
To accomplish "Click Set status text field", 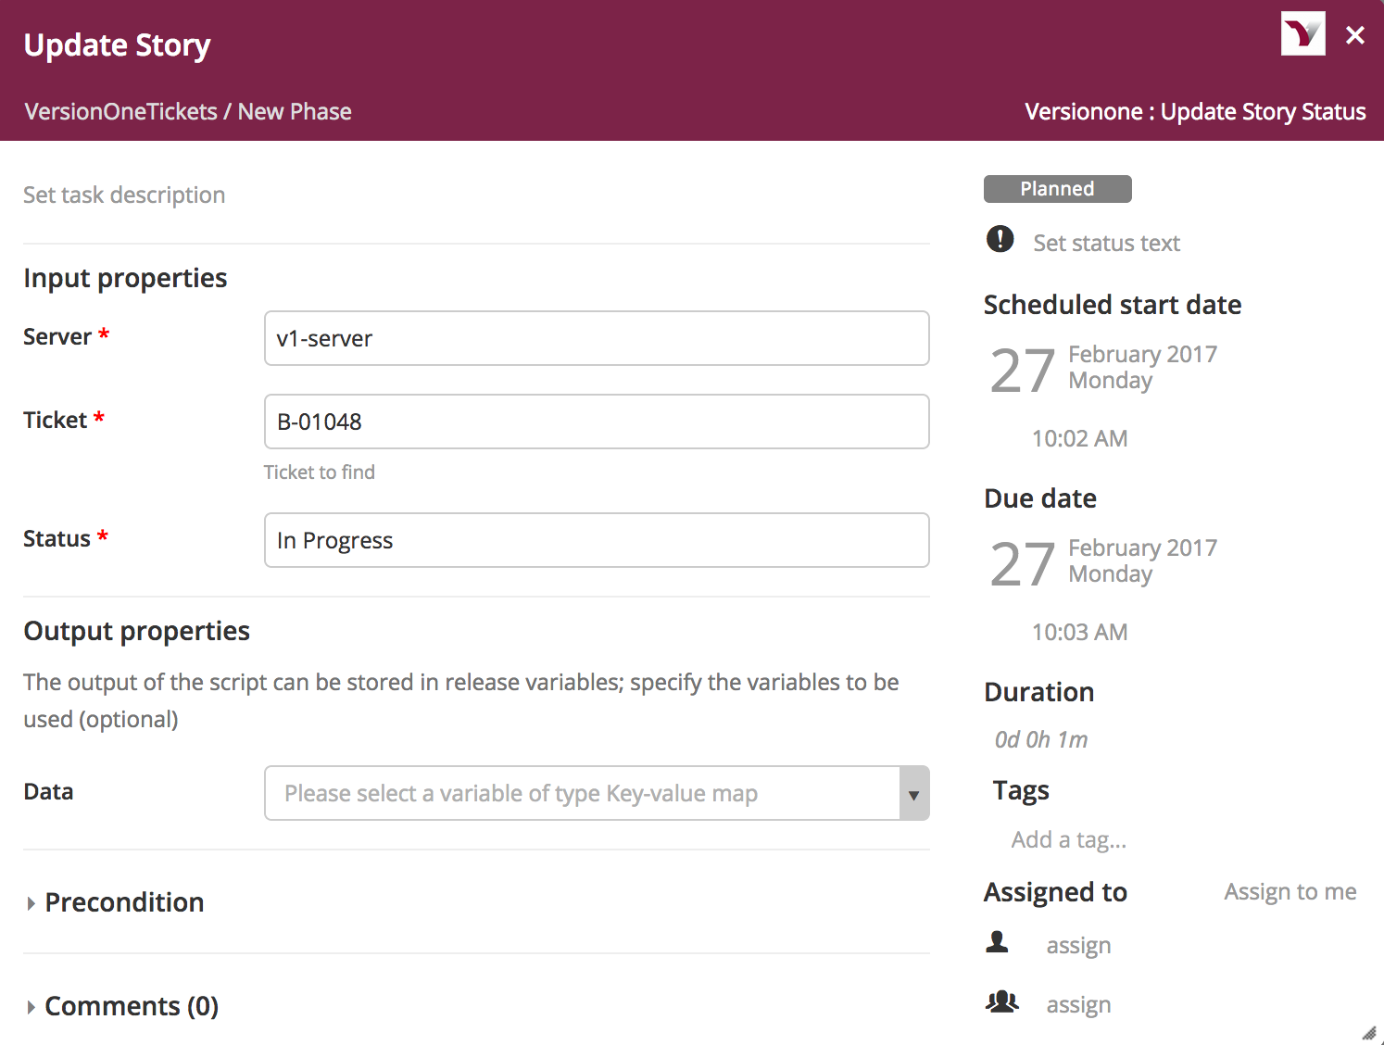I will [1106, 243].
